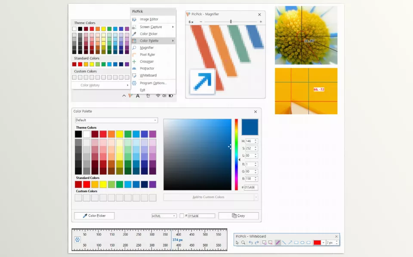Click the Redo arrow on the Whiteboard toolbar
Viewport: 413px width, 257px height.
click(257, 242)
